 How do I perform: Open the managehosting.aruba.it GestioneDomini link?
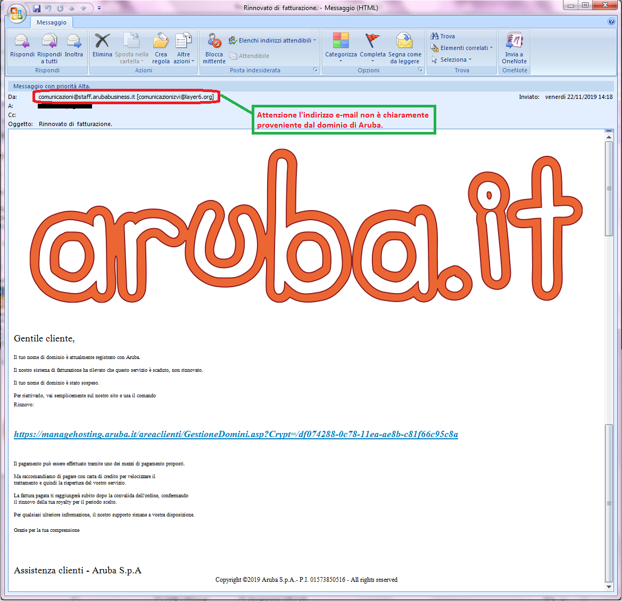pyautogui.click(x=236, y=434)
